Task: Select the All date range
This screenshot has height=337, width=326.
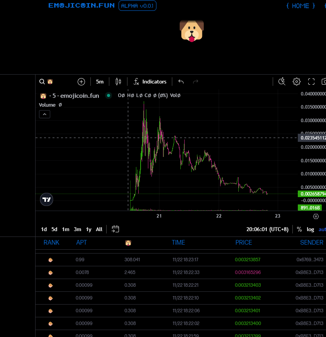Action: click(x=99, y=229)
